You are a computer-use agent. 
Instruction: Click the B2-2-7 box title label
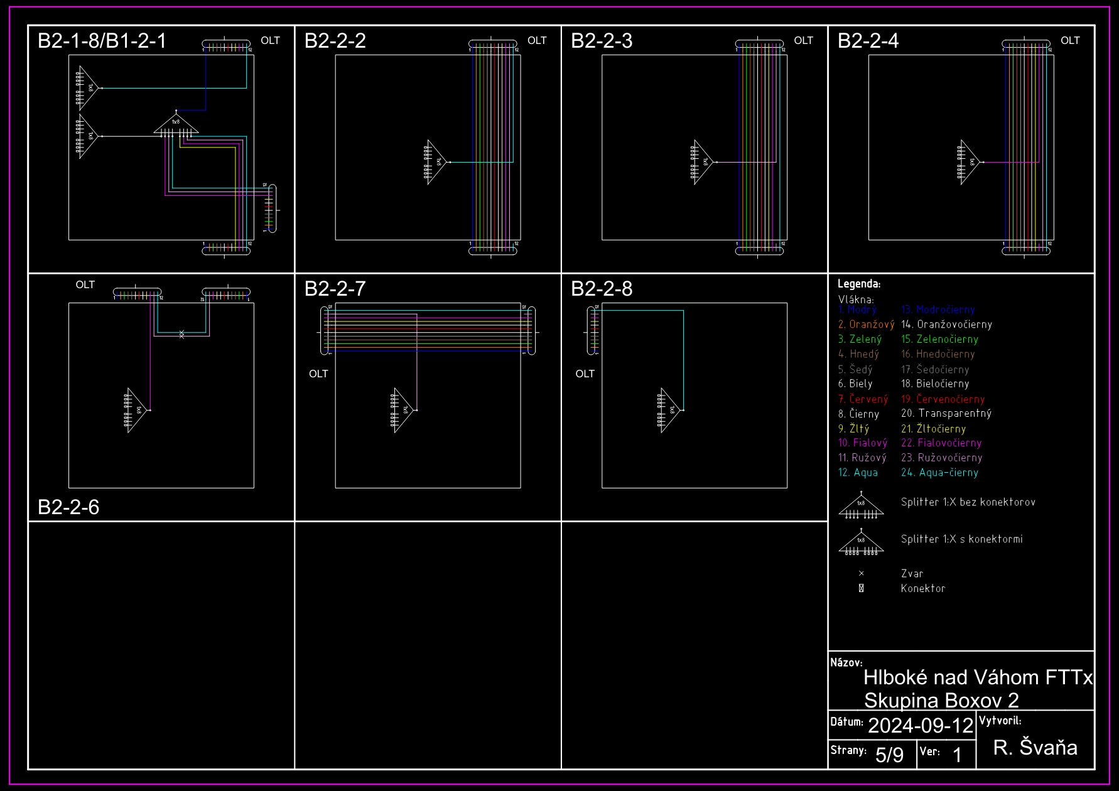click(335, 289)
